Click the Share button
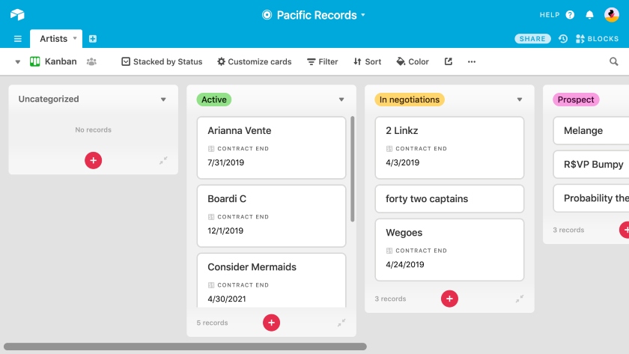 click(x=532, y=39)
